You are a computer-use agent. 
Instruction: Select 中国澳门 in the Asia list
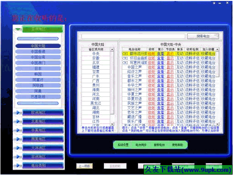pyautogui.click(x=38, y=63)
